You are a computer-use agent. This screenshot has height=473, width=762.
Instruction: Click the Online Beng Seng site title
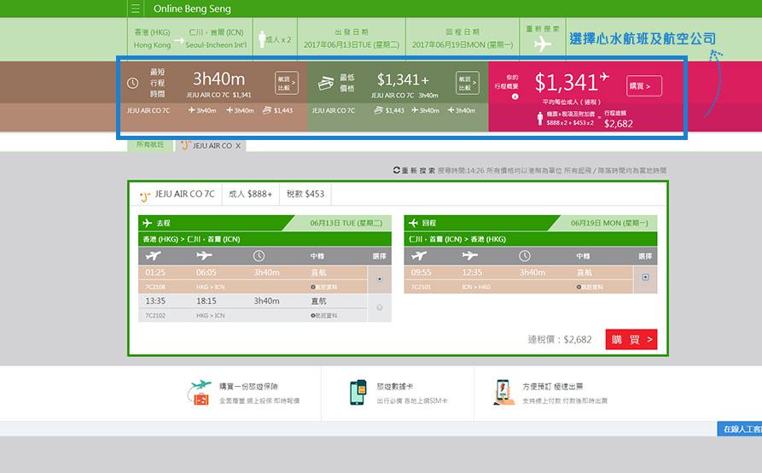[x=192, y=9]
